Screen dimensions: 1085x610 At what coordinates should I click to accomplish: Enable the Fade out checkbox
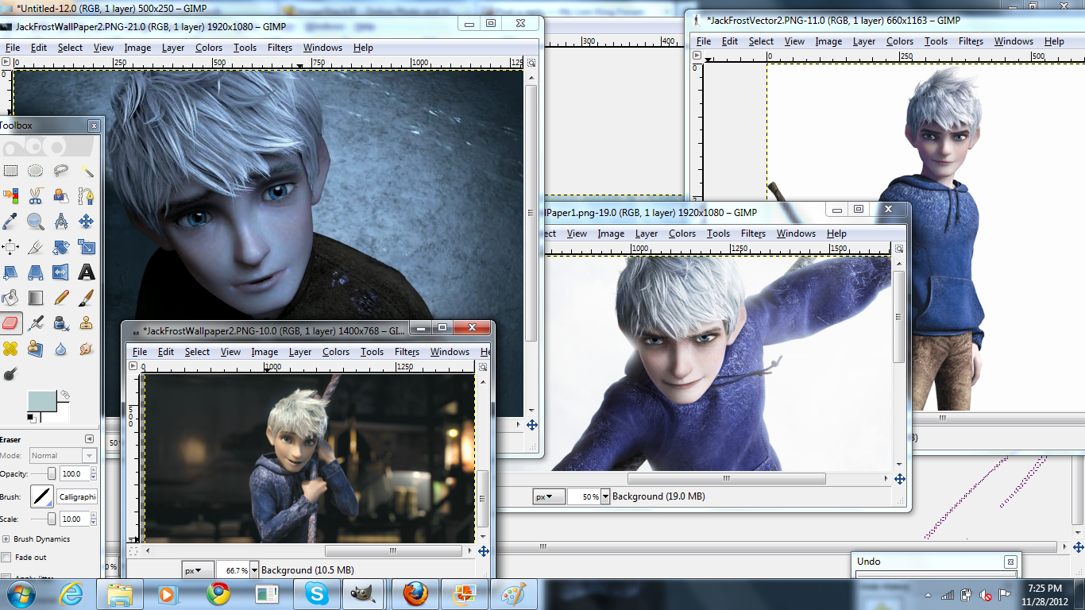[x=7, y=558]
